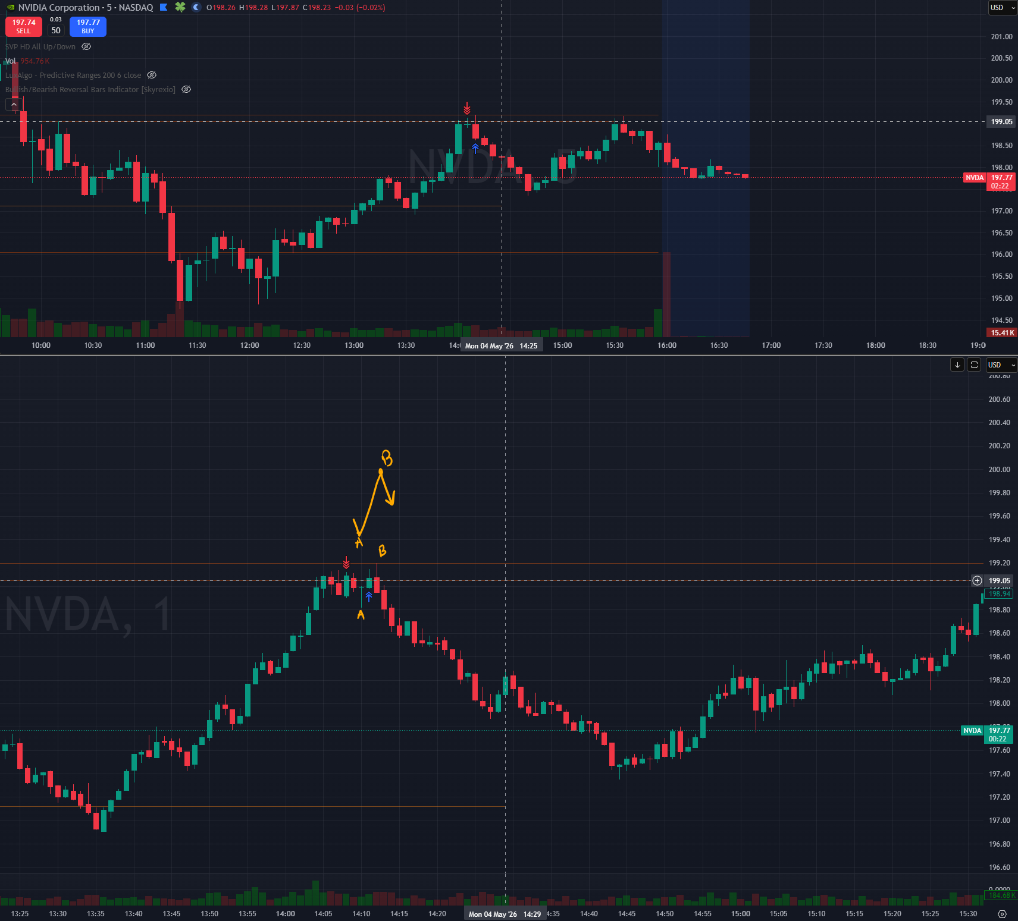Click the horizontal divider between the two charts
Image resolution: width=1018 pixels, height=921 pixels.
click(509, 355)
